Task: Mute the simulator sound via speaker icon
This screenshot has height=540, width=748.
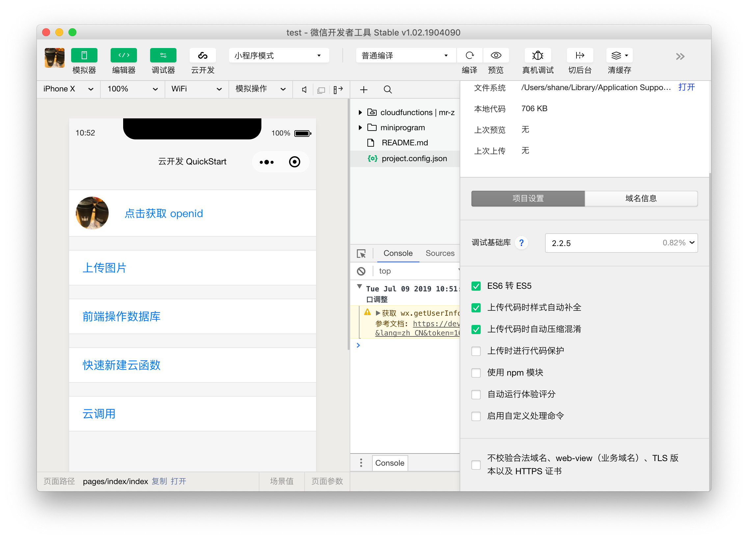Action: (305, 89)
